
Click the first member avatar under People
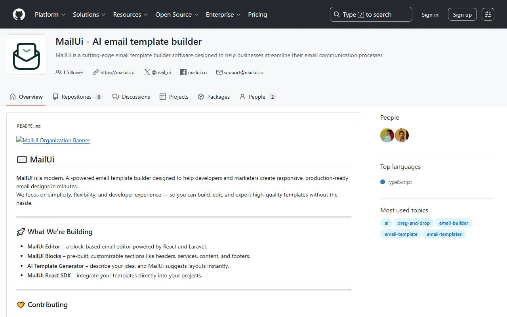click(387, 136)
